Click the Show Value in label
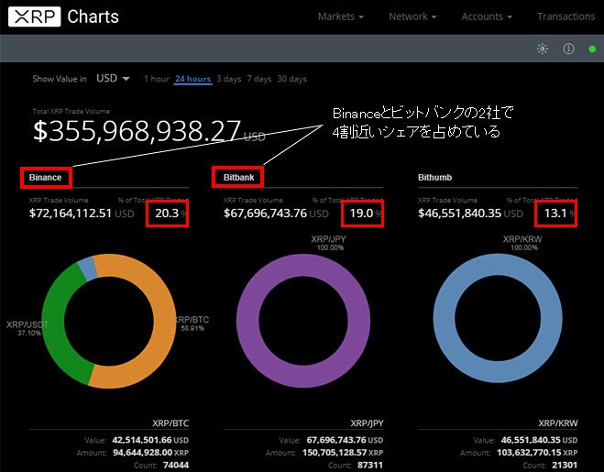Image resolution: width=604 pixels, height=472 pixels. (x=60, y=79)
